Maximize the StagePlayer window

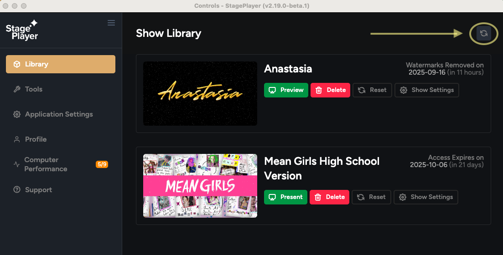23,6
